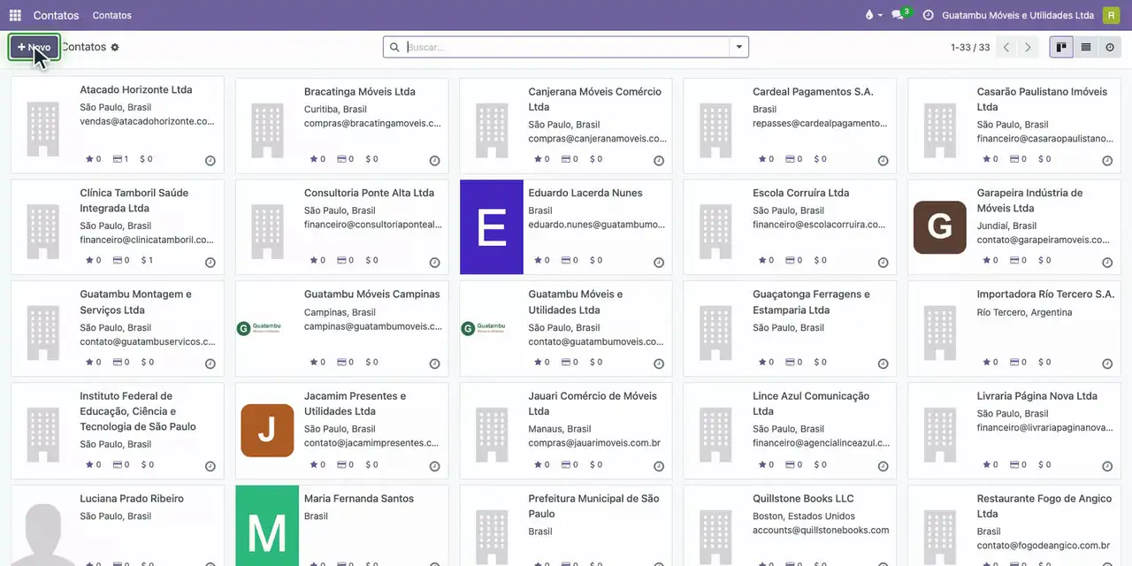The image size is (1132, 566).
Task: Click 'Jundiaí, Brasil' location text
Action: pyautogui.click(x=1006, y=226)
